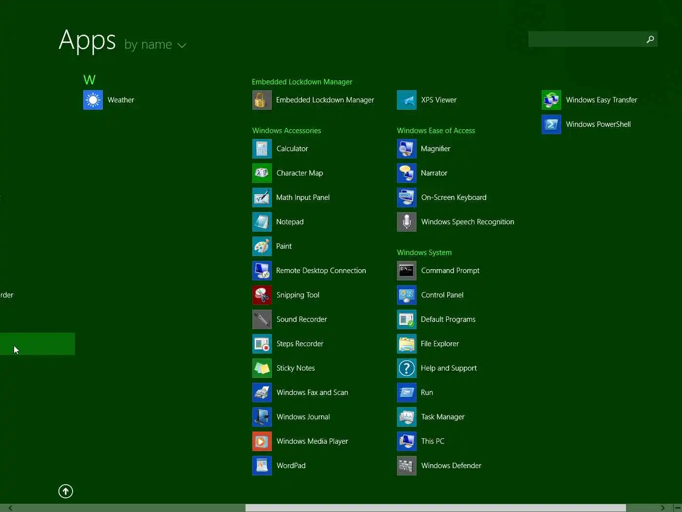Launch the Paint palette icon
Screen dimensions: 682x512
(x=262, y=246)
